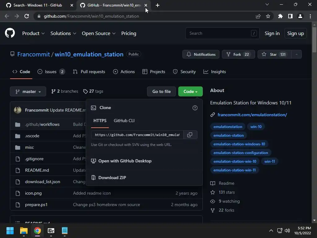Open the Pull requests tab
Viewport: 317px width, 238px height.
pos(89,72)
